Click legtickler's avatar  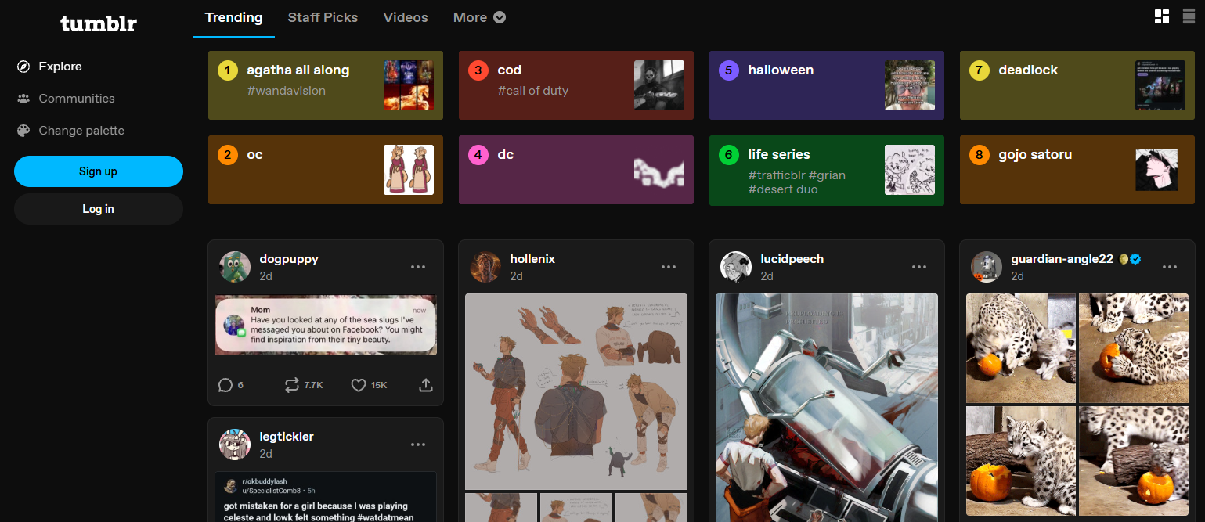(235, 445)
